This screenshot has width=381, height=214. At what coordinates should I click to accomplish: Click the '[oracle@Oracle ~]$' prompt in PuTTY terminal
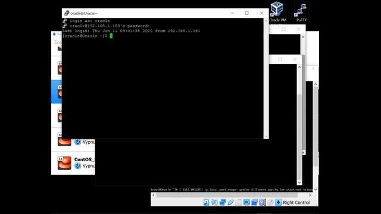[85, 36]
